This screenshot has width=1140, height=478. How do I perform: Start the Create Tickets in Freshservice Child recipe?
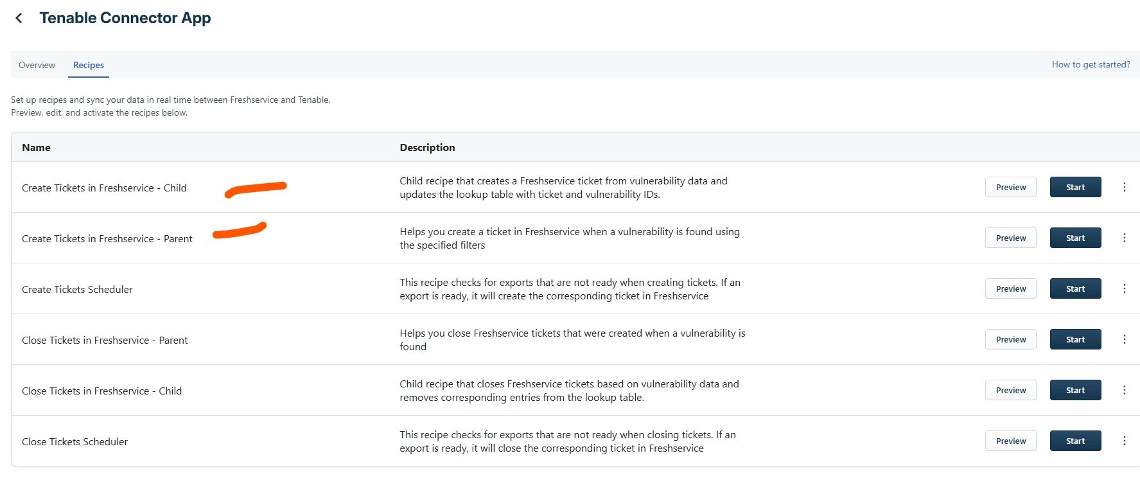1075,187
